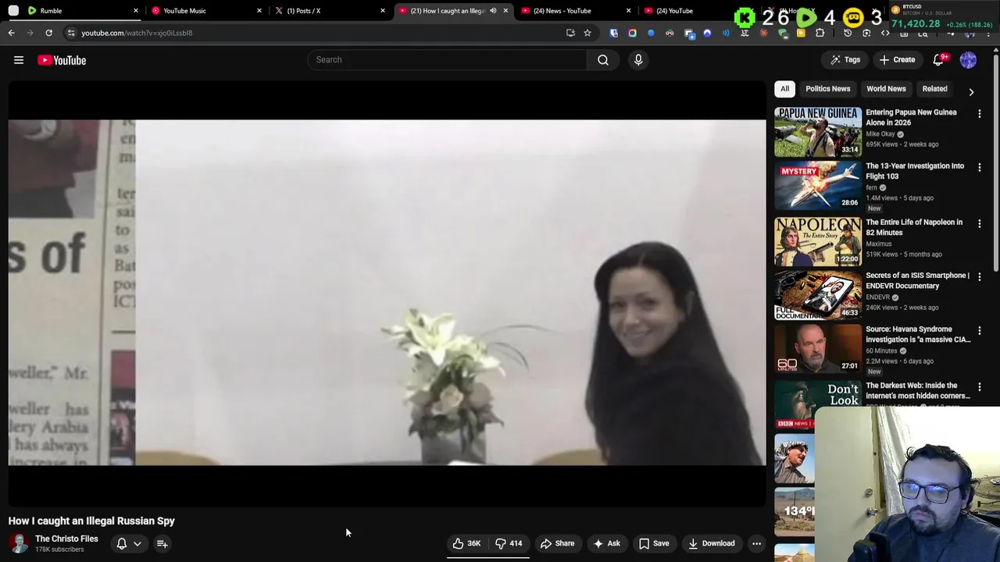Image resolution: width=1000 pixels, height=562 pixels.
Task: Select the World News chip
Action: point(886,89)
